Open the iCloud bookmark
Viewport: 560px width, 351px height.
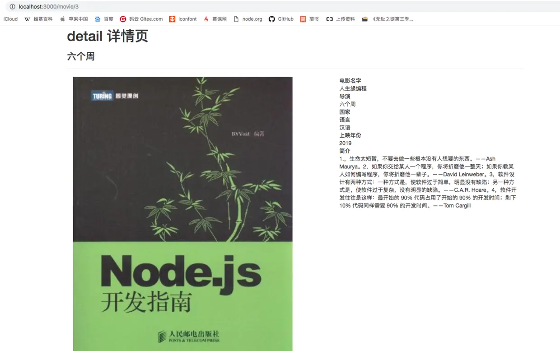10,19
